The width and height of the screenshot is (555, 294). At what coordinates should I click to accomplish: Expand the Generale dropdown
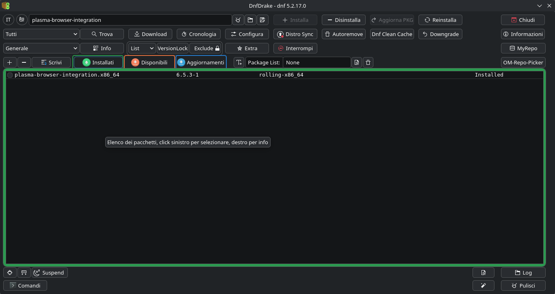pyautogui.click(x=41, y=48)
